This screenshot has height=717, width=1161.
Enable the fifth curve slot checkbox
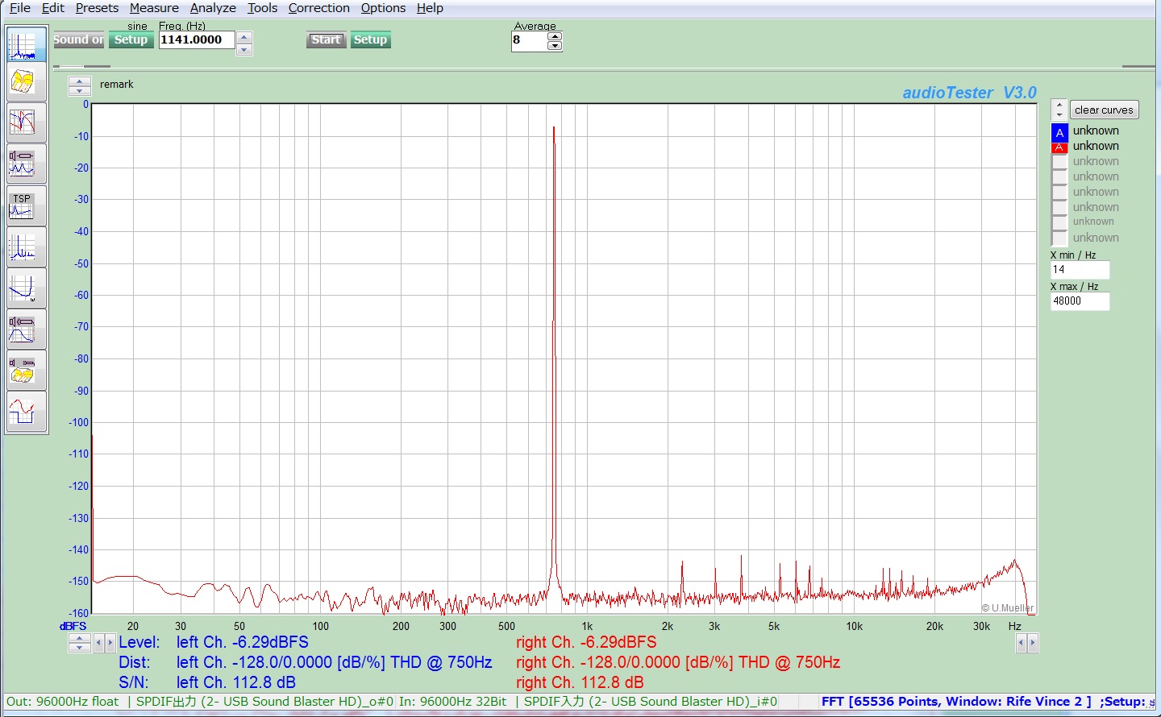1059,193
